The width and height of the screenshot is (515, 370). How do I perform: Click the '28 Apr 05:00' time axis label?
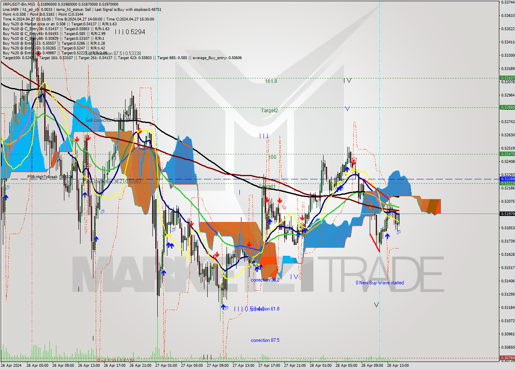(346, 366)
